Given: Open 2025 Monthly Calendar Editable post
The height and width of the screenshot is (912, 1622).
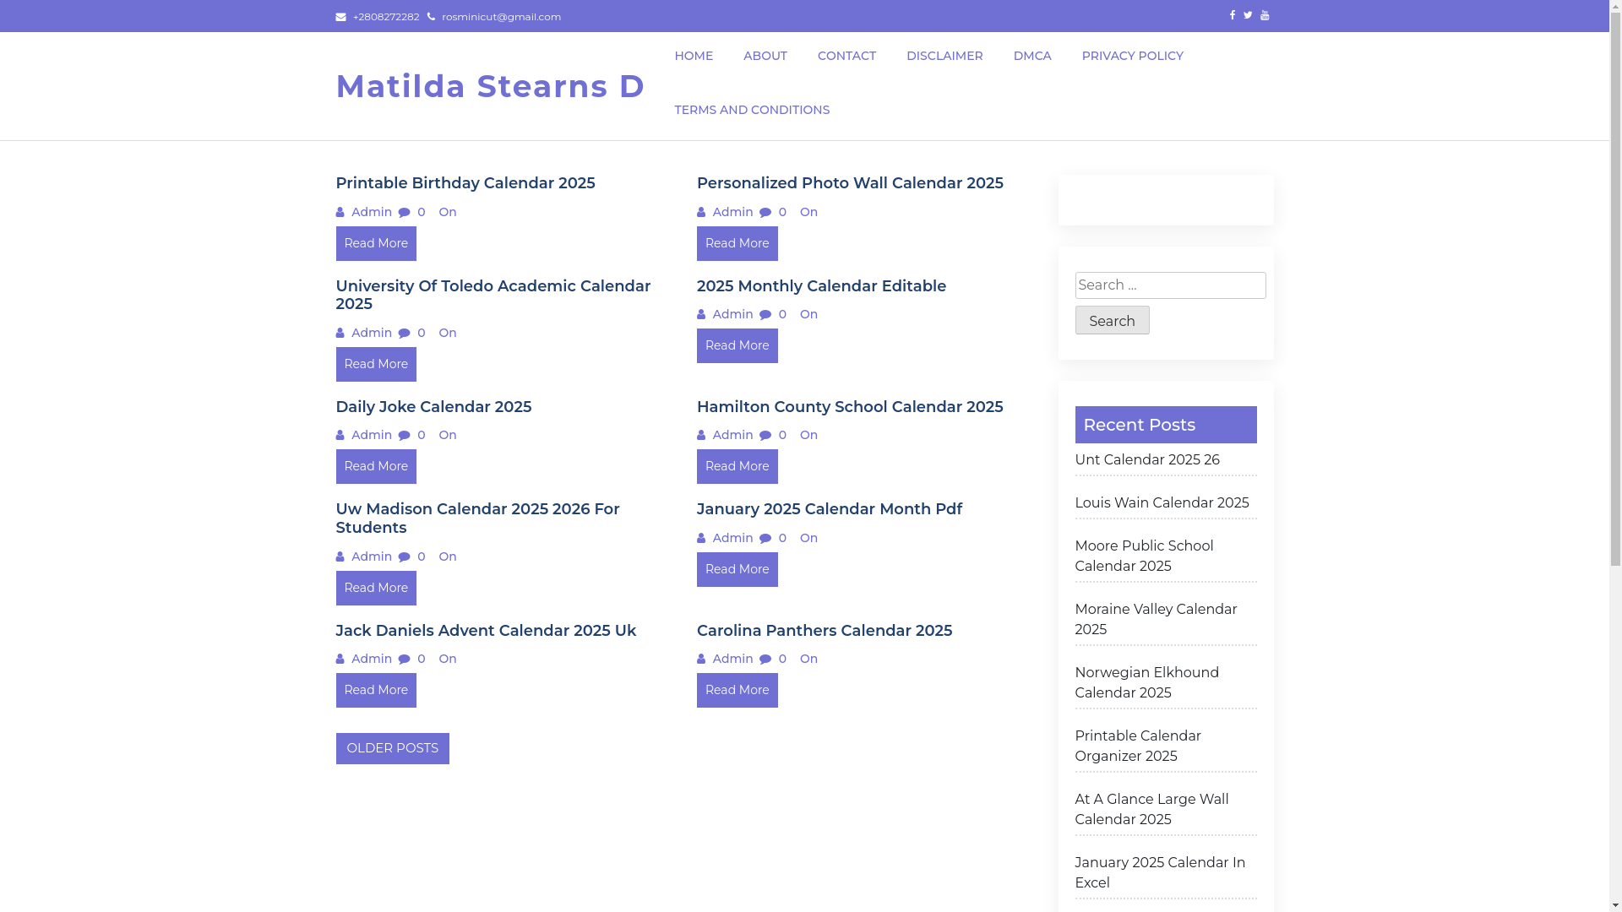Looking at the screenshot, I should (x=821, y=286).
